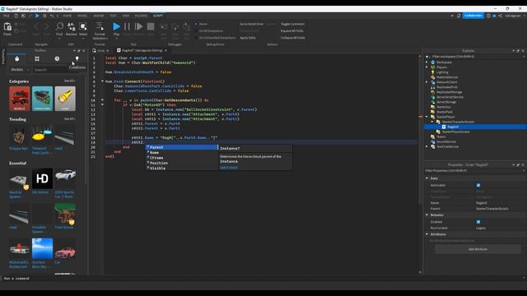Viewport: 527px width, 296px height.
Task: Click Go to Script Error
Action: pyautogui.click(x=251, y=24)
